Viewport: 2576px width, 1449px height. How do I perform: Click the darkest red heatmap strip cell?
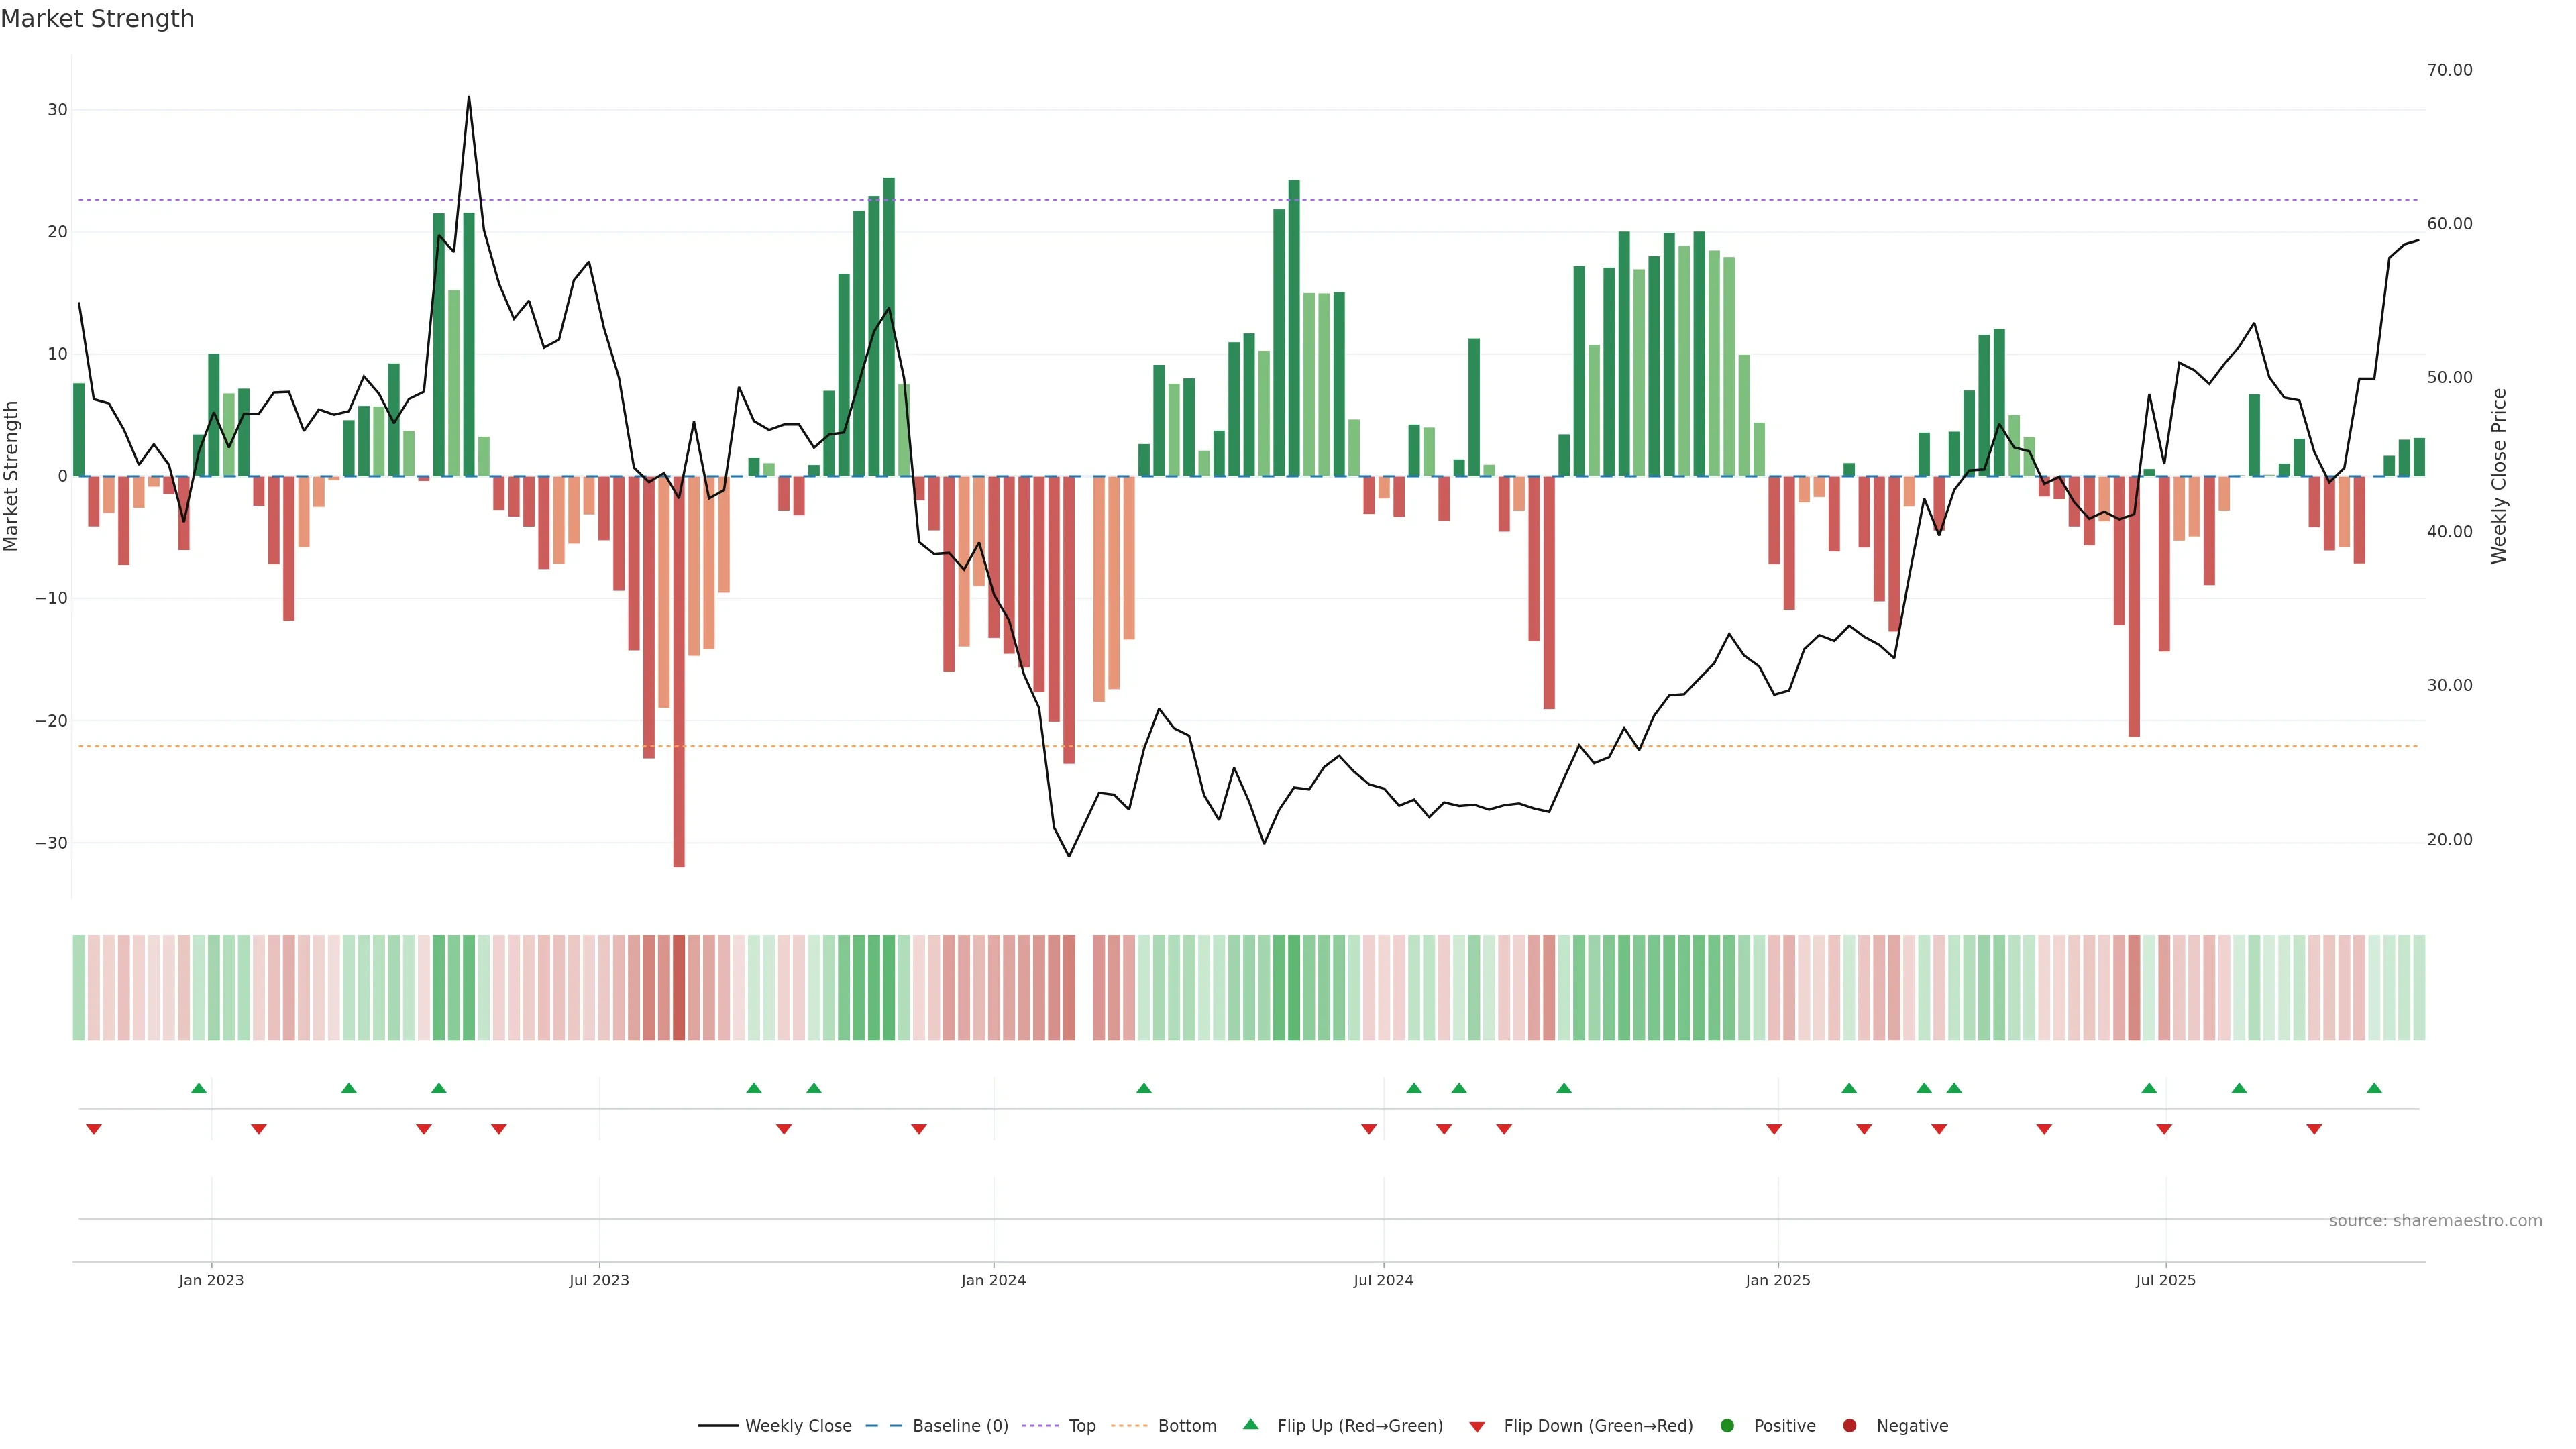[679, 987]
